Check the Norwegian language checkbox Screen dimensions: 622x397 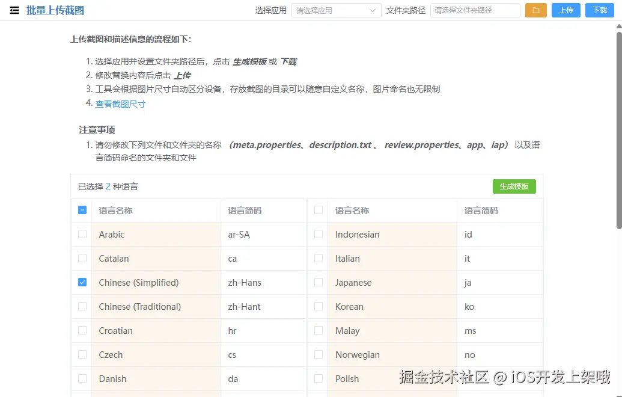tap(318, 354)
